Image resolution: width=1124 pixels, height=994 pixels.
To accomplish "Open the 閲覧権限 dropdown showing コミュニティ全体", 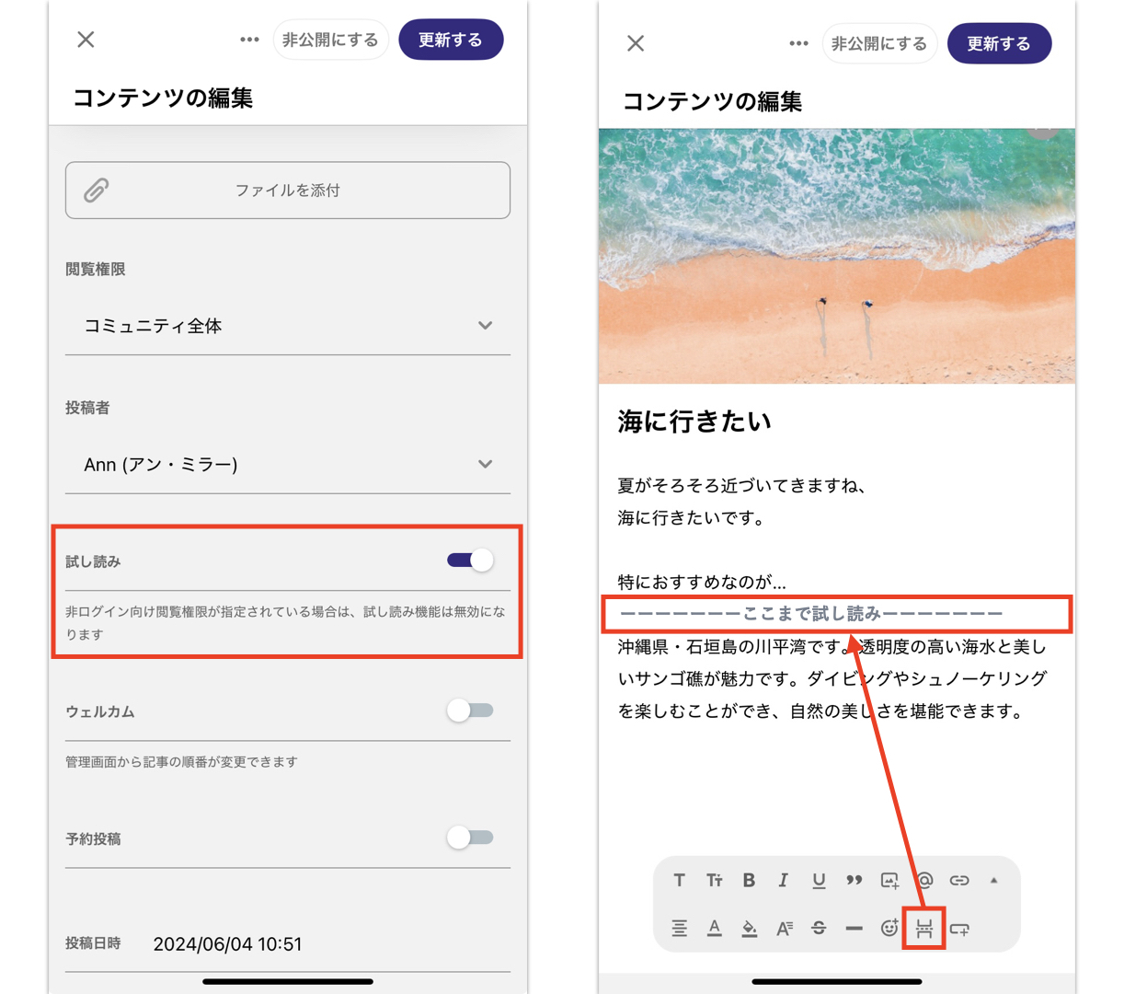I will [287, 326].
